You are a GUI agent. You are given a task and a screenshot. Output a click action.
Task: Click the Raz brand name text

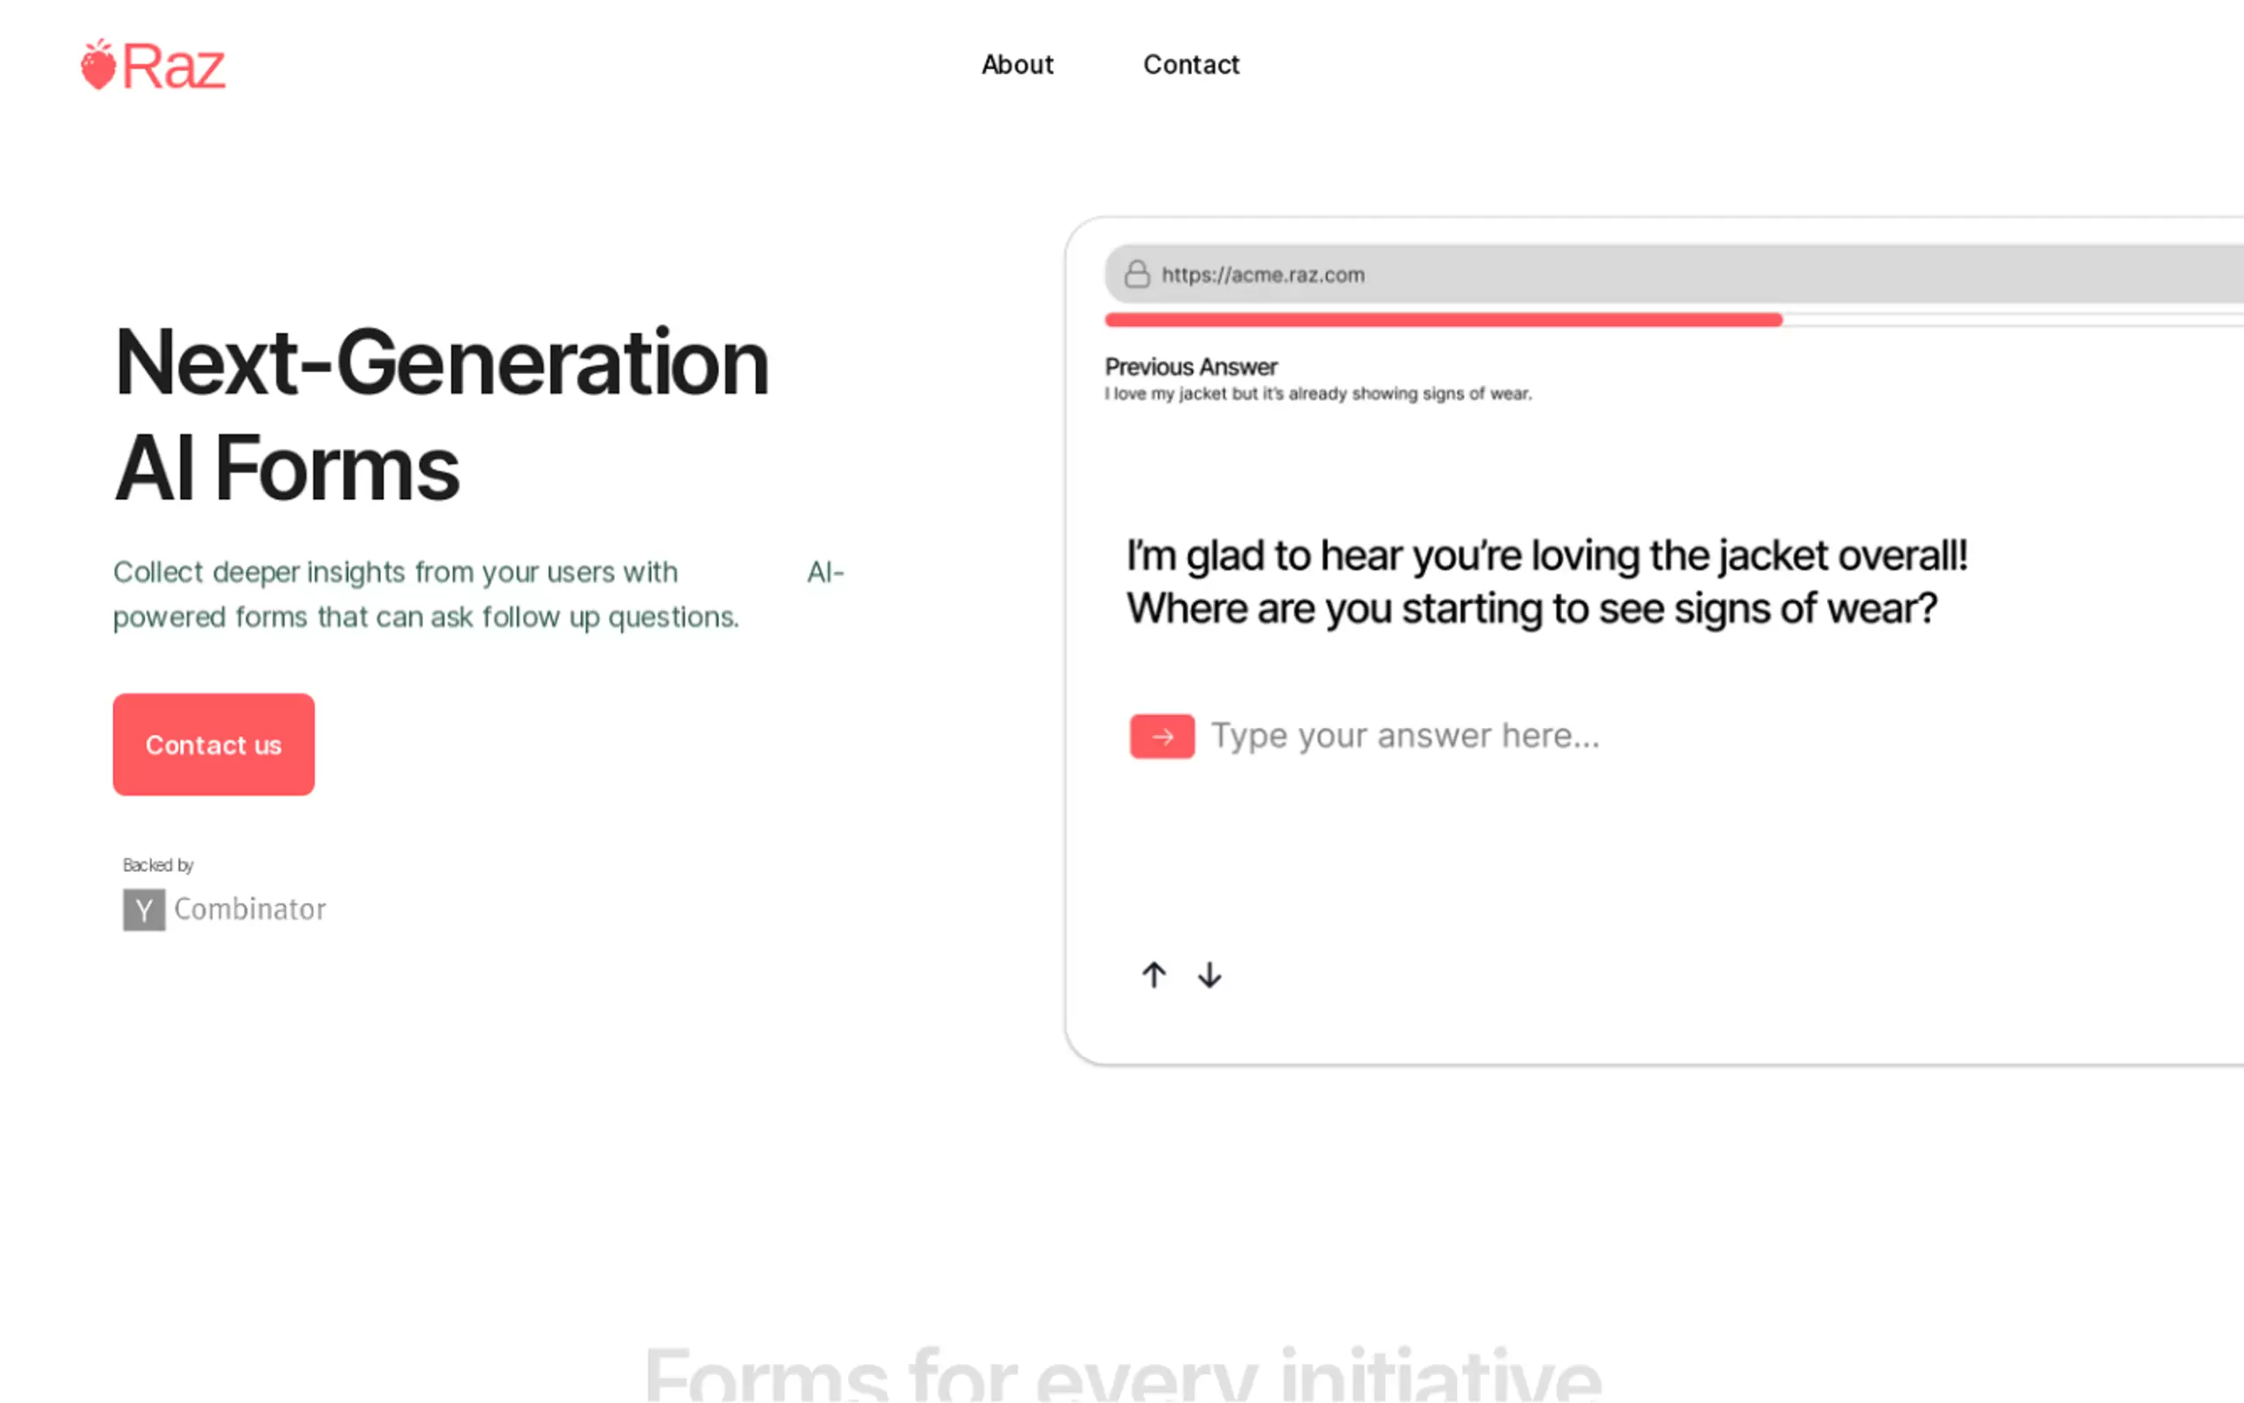click(x=173, y=67)
